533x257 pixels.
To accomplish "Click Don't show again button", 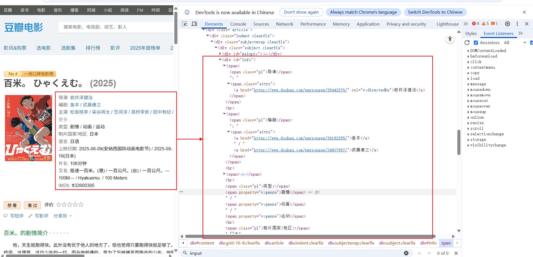I will (x=301, y=12).
